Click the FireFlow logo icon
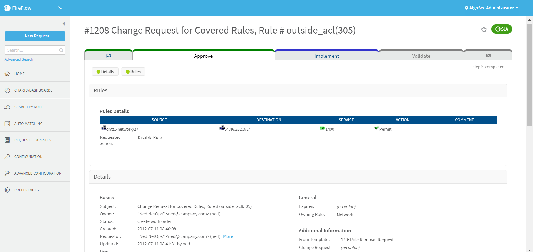This screenshot has width=533, height=252. pyautogui.click(x=7, y=8)
